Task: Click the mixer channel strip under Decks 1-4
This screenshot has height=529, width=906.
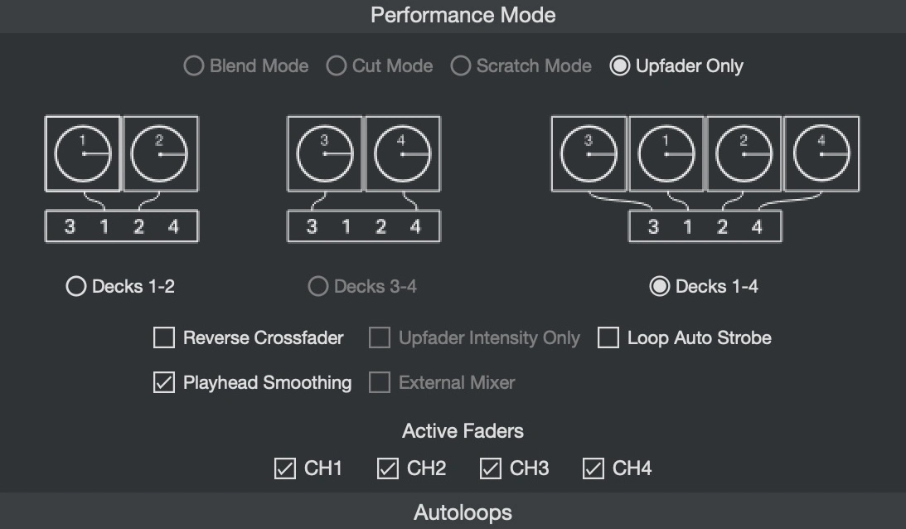Action: coord(705,226)
